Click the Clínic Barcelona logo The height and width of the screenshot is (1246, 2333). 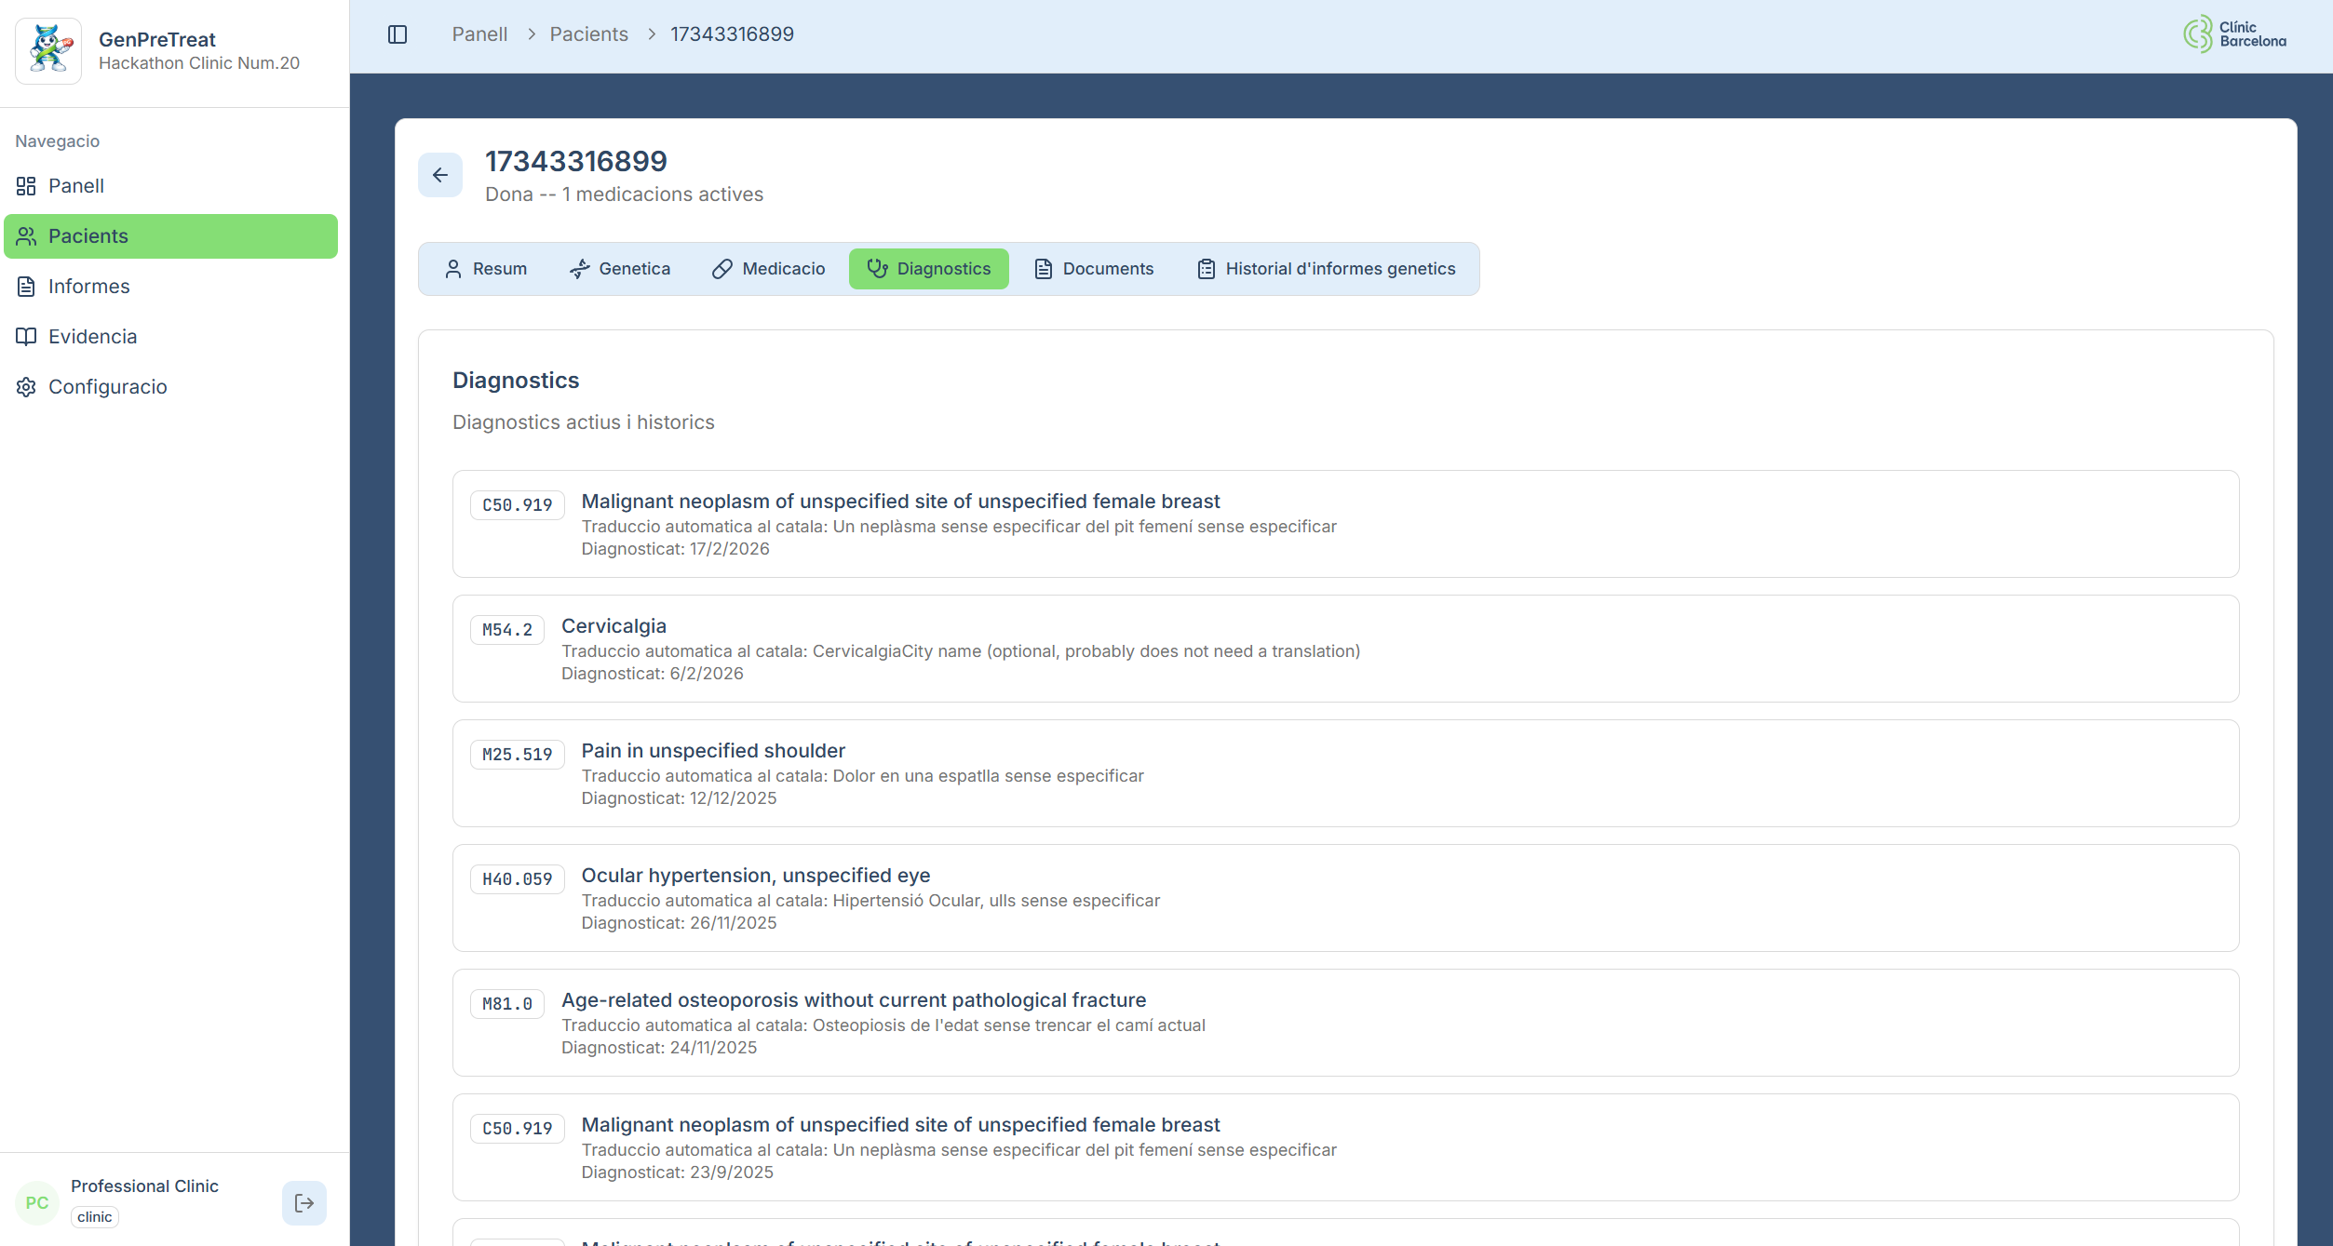2234,34
